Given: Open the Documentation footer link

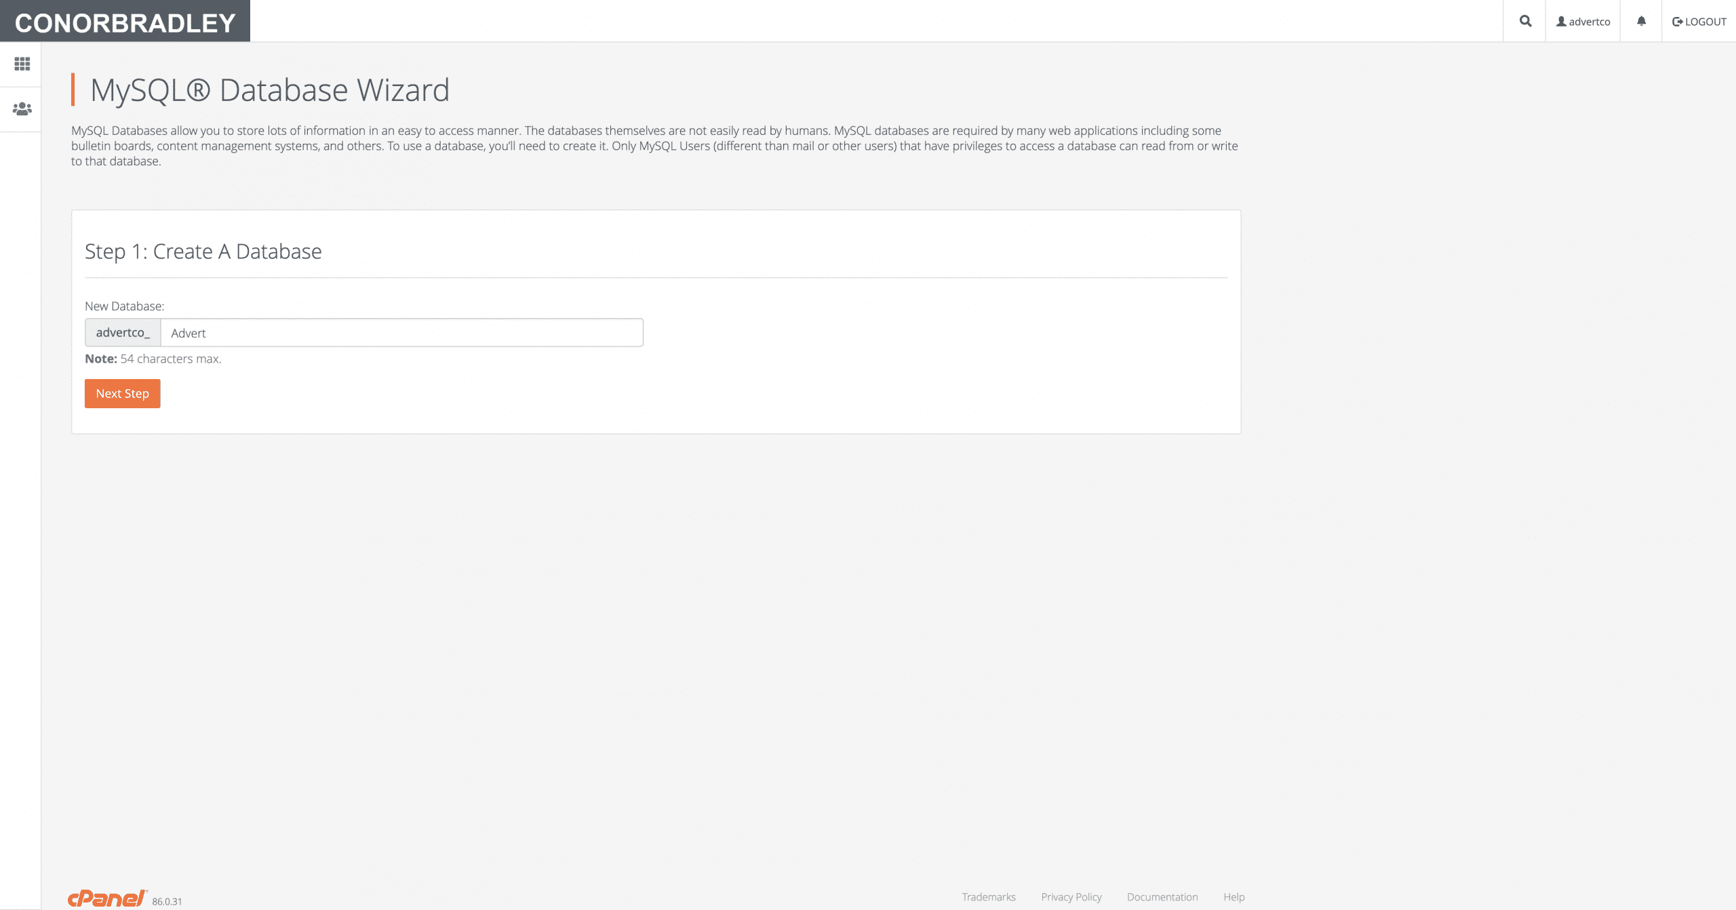Looking at the screenshot, I should (1162, 896).
